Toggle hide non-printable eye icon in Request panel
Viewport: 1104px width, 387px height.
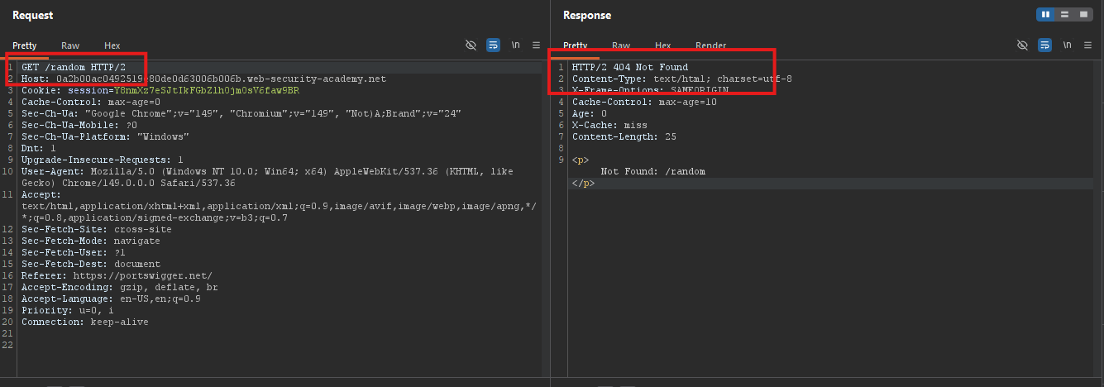(471, 45)
